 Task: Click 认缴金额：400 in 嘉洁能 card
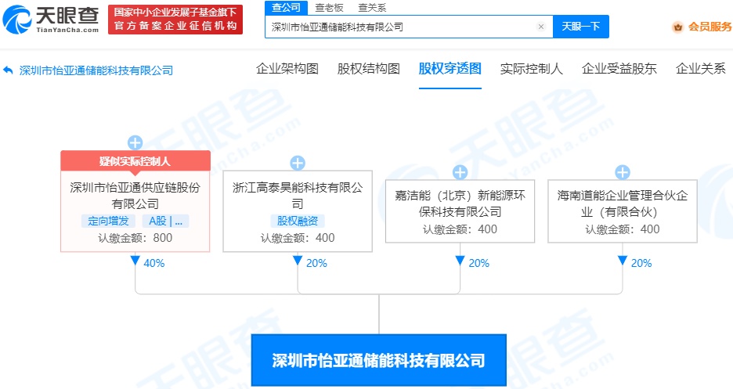460,229
